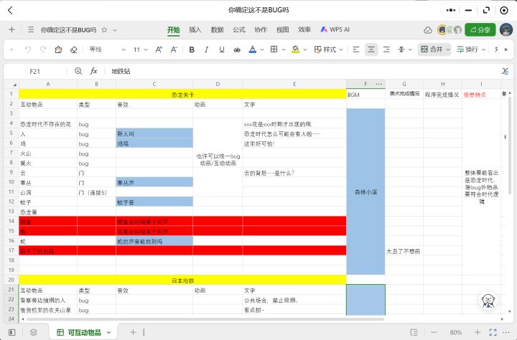This screenshot has height=340, width=517.
Task: Enter fullscreen view icon
Action: point(493,332)
